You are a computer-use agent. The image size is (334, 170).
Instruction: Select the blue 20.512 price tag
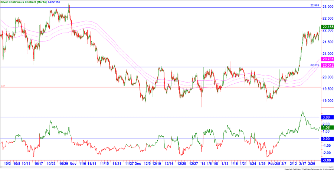327,66
